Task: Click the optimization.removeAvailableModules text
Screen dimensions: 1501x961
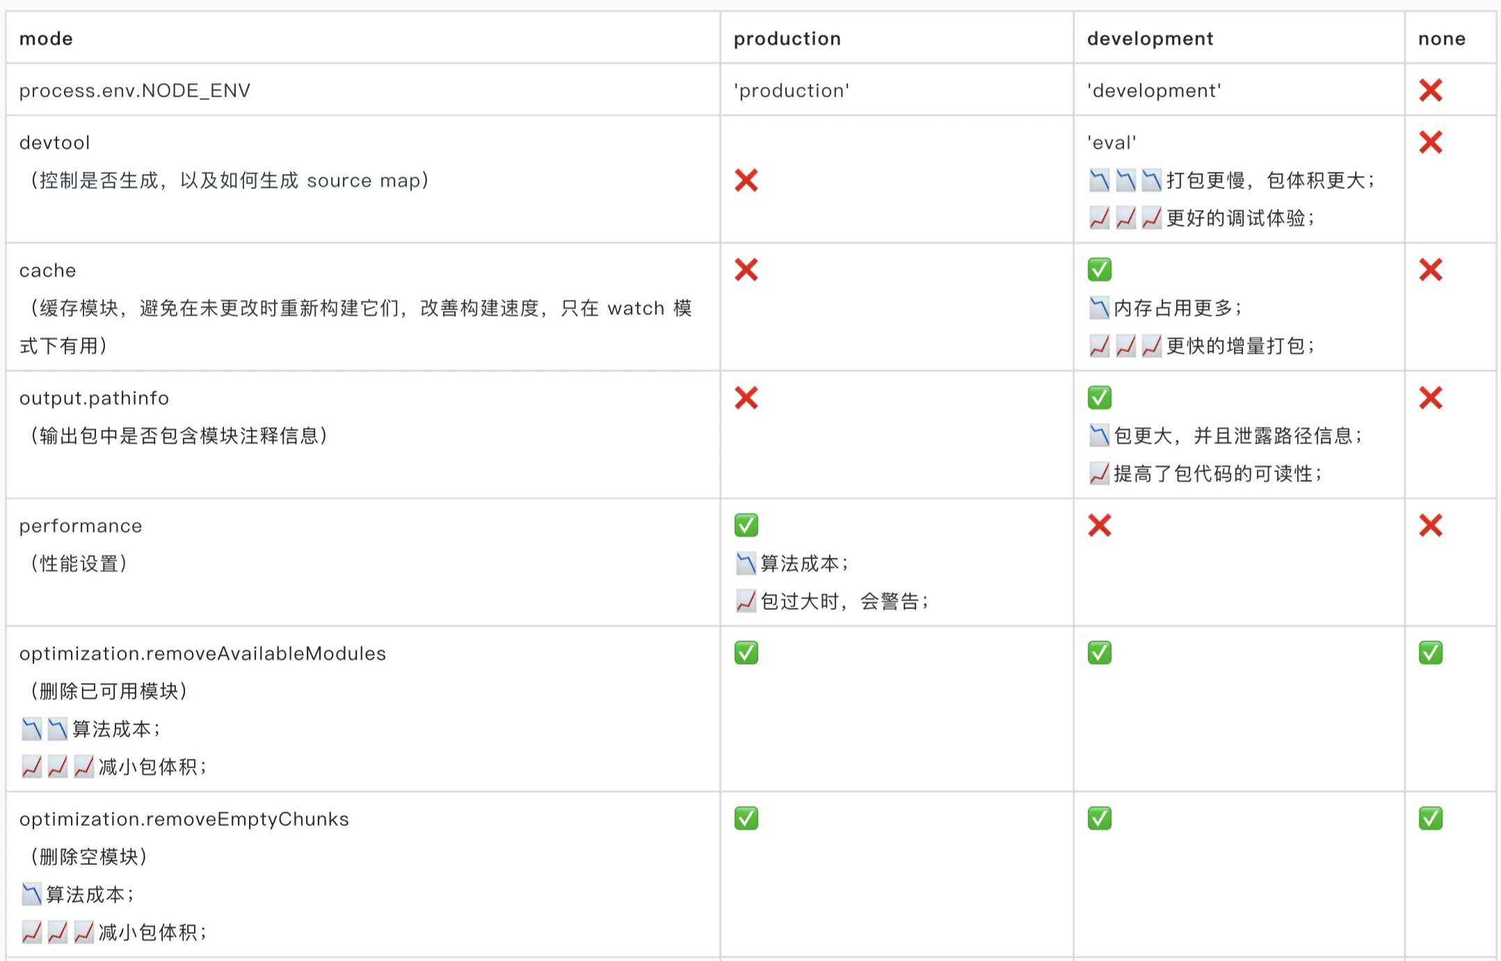Action: (x=202, y=654)
